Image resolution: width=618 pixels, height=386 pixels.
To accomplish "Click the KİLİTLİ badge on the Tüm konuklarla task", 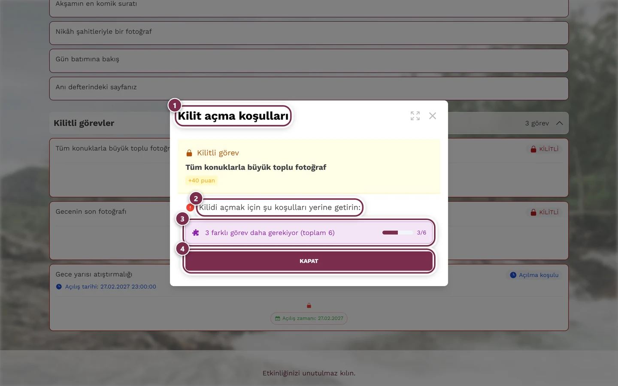I will pyautogui.click(x=545, y=149).
